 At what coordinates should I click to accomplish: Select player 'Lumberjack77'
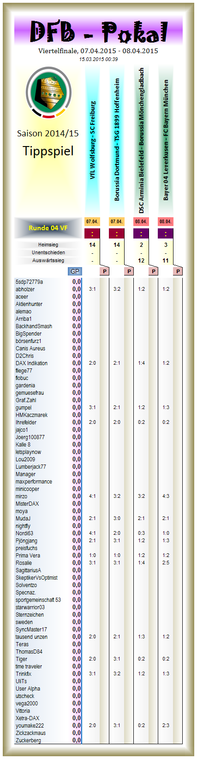tap(30, 466)
